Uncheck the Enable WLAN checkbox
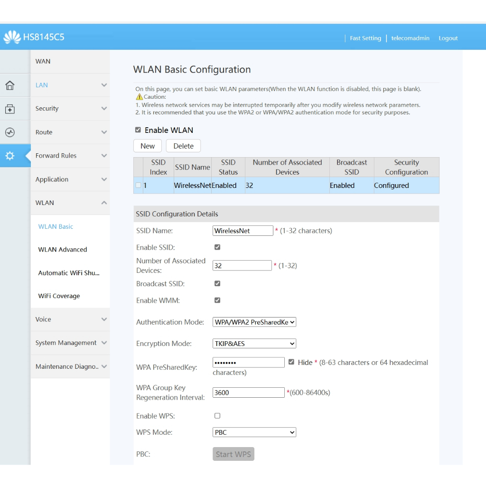Viewport: 486px width, 486px height. coord(138,130)
